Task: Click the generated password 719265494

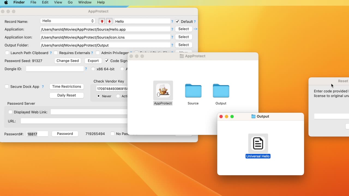Action: pos(95,134)
